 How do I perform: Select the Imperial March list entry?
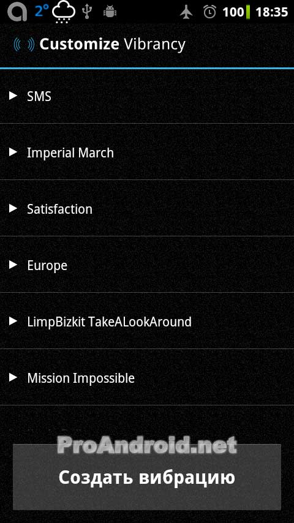(x=147, y=152)
